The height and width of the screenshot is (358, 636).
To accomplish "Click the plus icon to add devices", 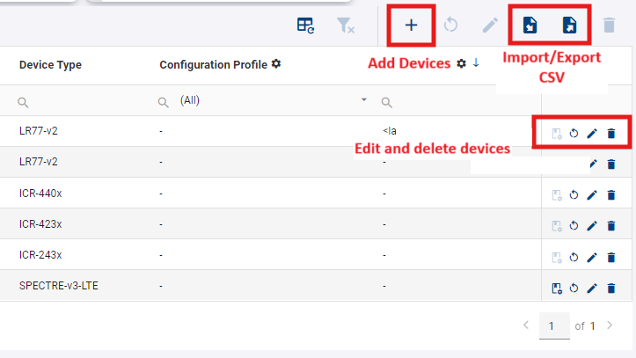I will coord(411,25).
